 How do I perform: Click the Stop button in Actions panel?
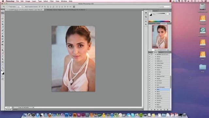(x=152, y=109)
